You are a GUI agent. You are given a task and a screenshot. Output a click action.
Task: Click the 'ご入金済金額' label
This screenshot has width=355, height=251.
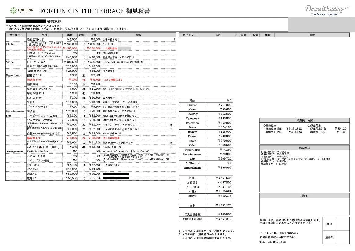pos(192,214)
